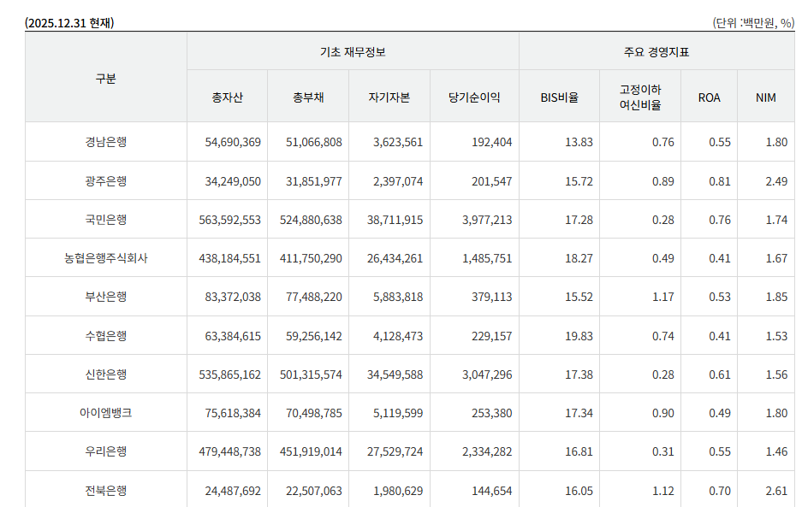Click the 총부채 column header
This screenshot has width=802, height=507.
click(x=308, y=97)
